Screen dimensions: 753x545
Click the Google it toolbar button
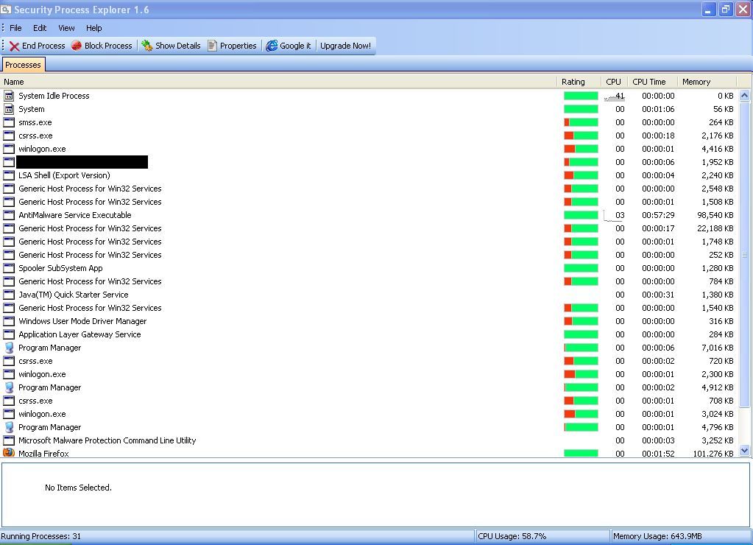click(289, 46)
